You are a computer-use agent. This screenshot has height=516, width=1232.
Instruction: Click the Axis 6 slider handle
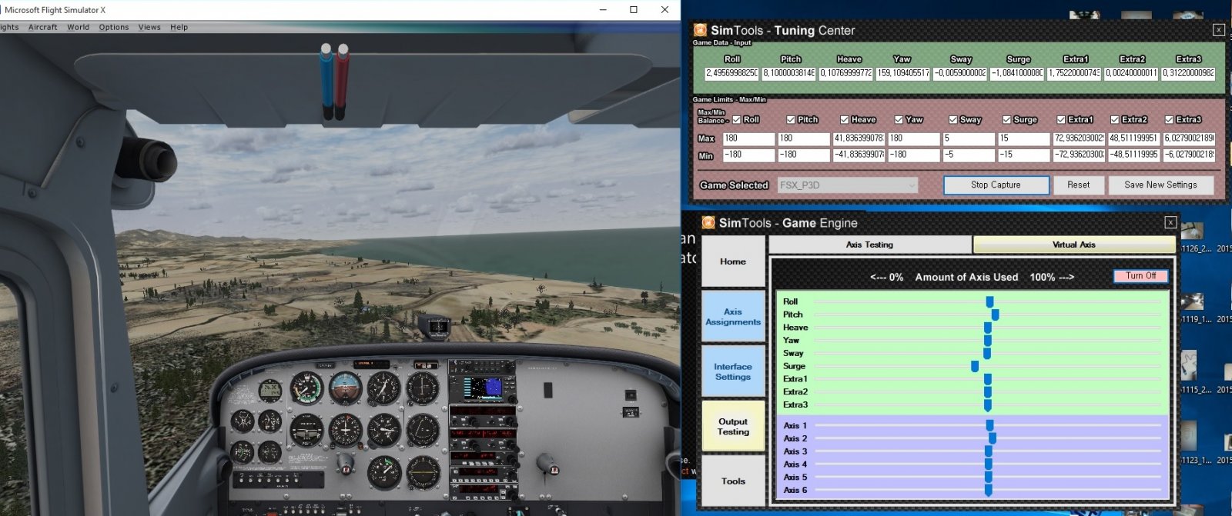click(988, 490)
